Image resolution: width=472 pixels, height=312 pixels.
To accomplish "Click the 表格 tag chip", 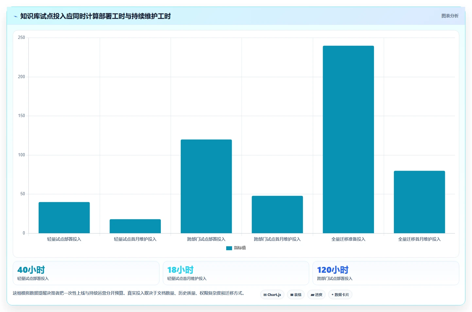I will pyautogui.click(x=296, y=295).
